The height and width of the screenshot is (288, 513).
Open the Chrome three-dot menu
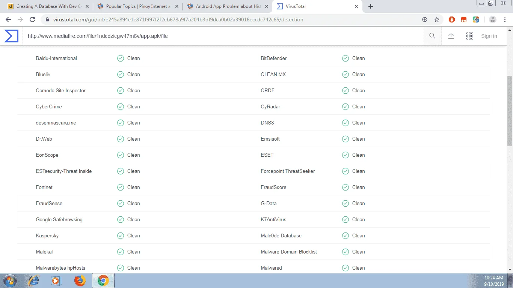(505, 19)
